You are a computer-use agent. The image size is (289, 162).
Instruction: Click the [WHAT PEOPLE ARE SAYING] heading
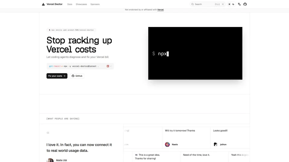63,119
